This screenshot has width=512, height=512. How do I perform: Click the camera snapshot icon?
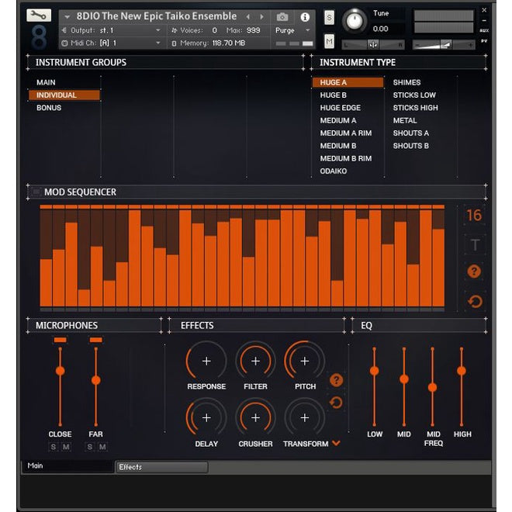[282, 17]
